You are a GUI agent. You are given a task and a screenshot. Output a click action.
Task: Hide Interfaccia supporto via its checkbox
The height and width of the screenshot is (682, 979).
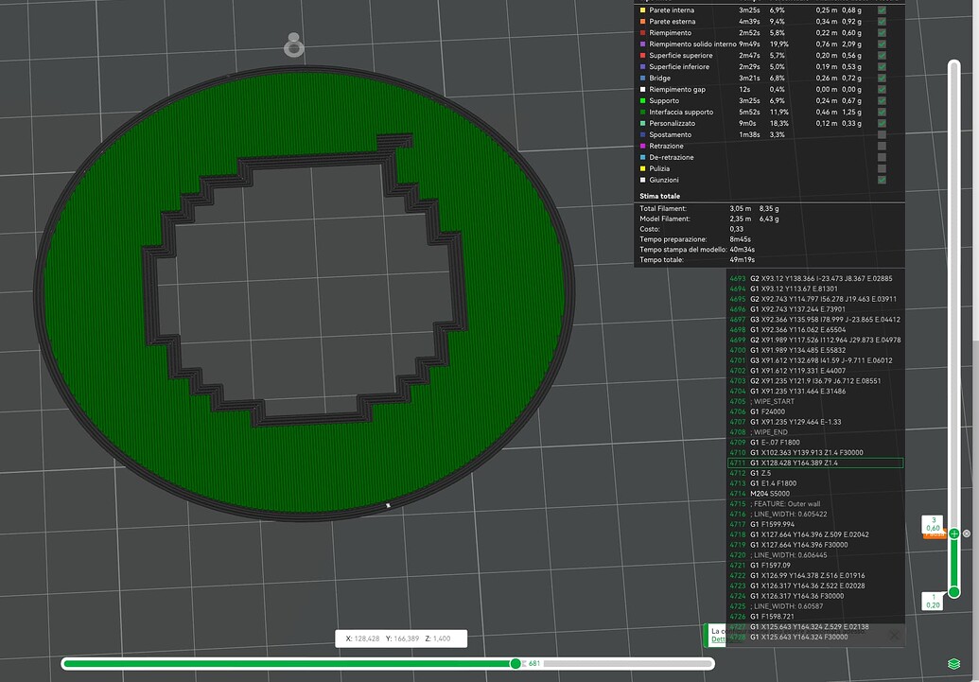[882, 112]
